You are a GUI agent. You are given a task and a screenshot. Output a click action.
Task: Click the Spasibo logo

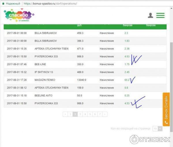coord(19,15)
